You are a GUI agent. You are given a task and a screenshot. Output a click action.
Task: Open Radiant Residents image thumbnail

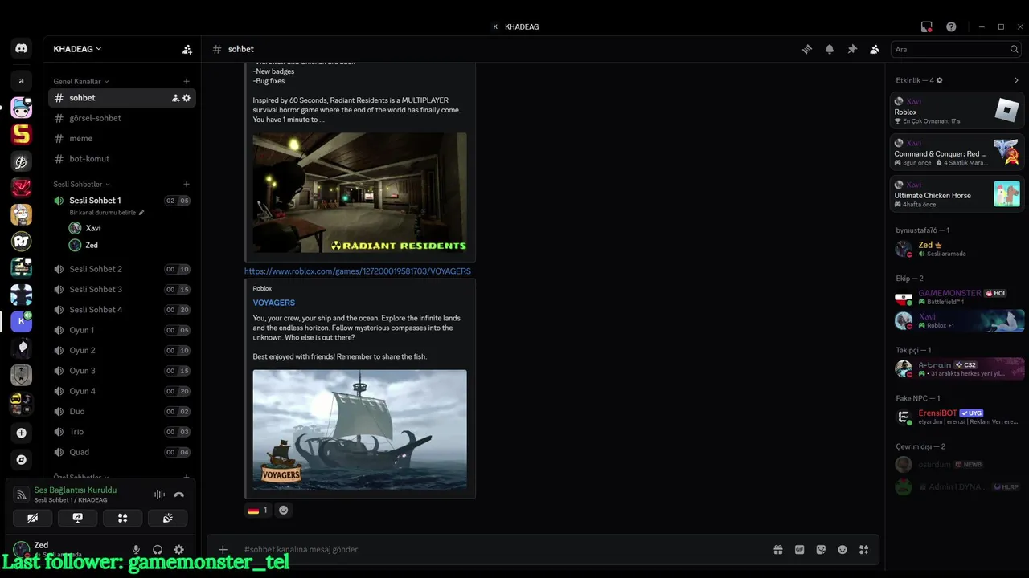(x=359, y=193)
